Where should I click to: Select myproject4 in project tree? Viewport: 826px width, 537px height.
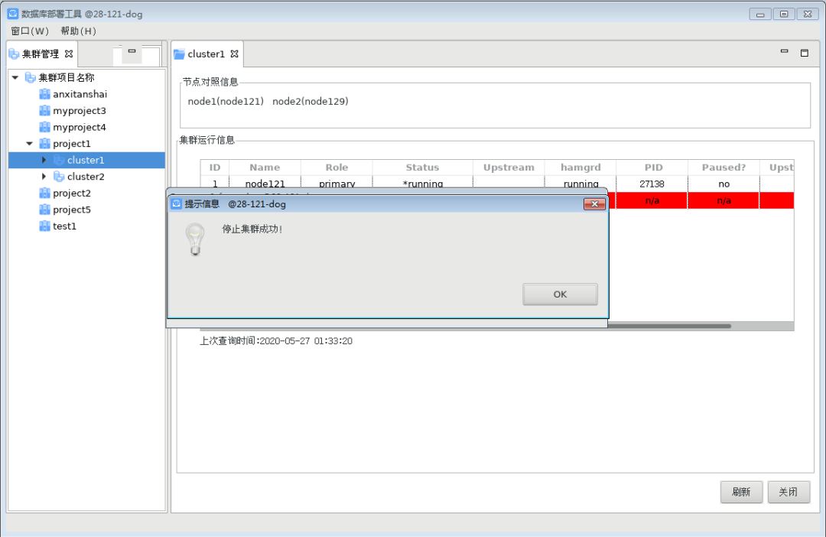point(80,127)
